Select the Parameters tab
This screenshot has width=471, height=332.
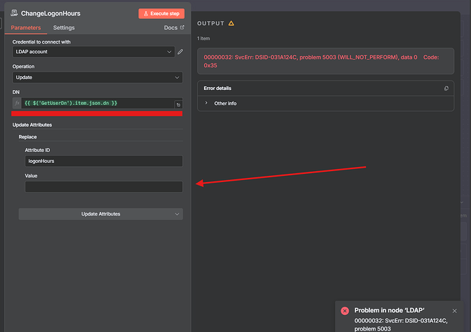(x=26, y=28)
